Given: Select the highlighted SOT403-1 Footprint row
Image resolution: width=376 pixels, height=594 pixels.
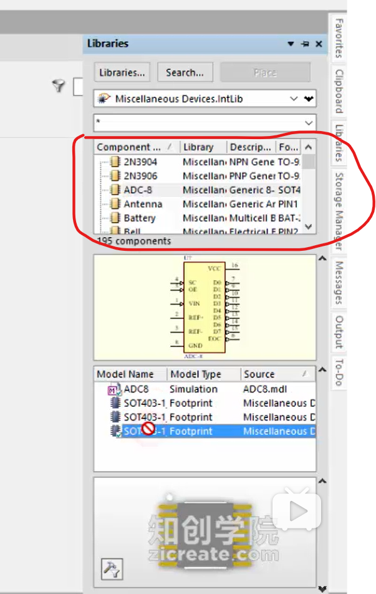Looking at the screenshot, I should tap(205, 432).
